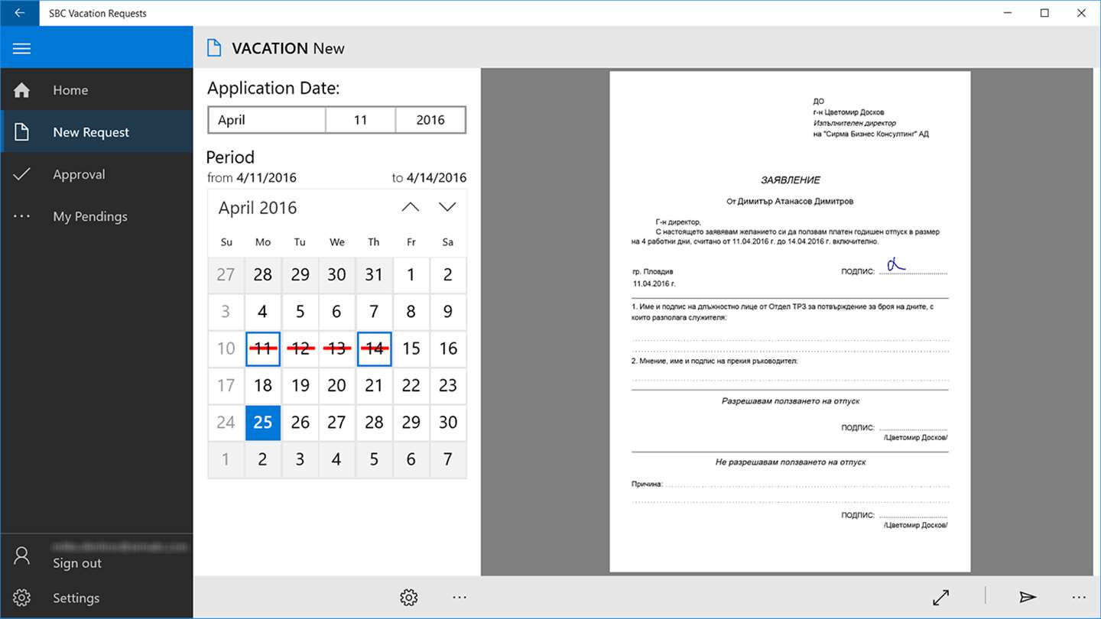Click the vacation document preview page

click(790, 322)
